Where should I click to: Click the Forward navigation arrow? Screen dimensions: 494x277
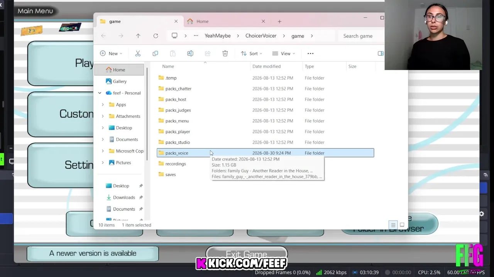(121, 36)
